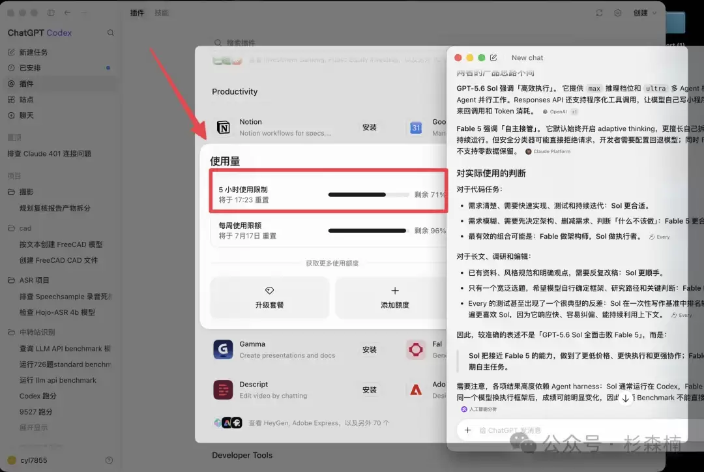Viewport: 704px width, 472px height.
Task: Click new chat compose icon in New chat window
Action: point(493,57)
